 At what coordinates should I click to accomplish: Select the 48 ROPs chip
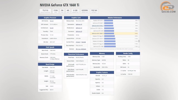coord(68,11)
